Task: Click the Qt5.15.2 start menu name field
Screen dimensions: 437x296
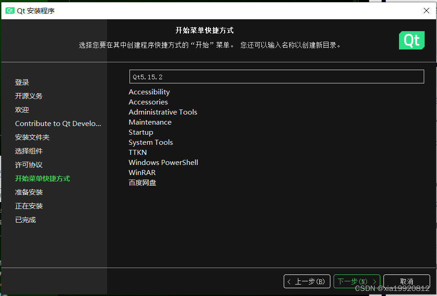Action: click(276, 77)
